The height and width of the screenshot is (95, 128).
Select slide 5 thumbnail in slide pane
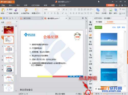(x=9, y=69)
